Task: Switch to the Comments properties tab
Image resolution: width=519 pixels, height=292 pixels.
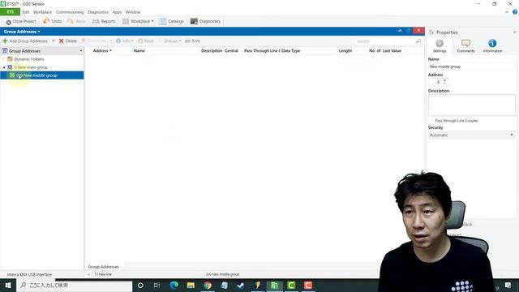Action: pos(465,45)
